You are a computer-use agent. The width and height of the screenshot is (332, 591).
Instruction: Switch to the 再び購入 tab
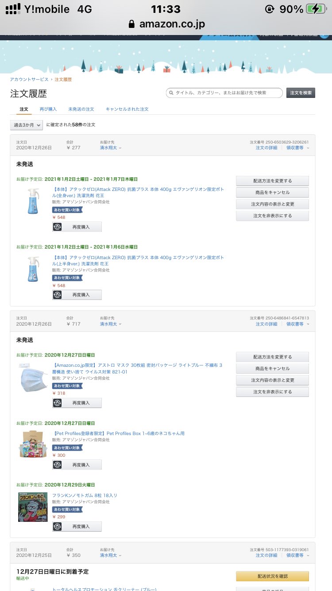click(48, 109)
